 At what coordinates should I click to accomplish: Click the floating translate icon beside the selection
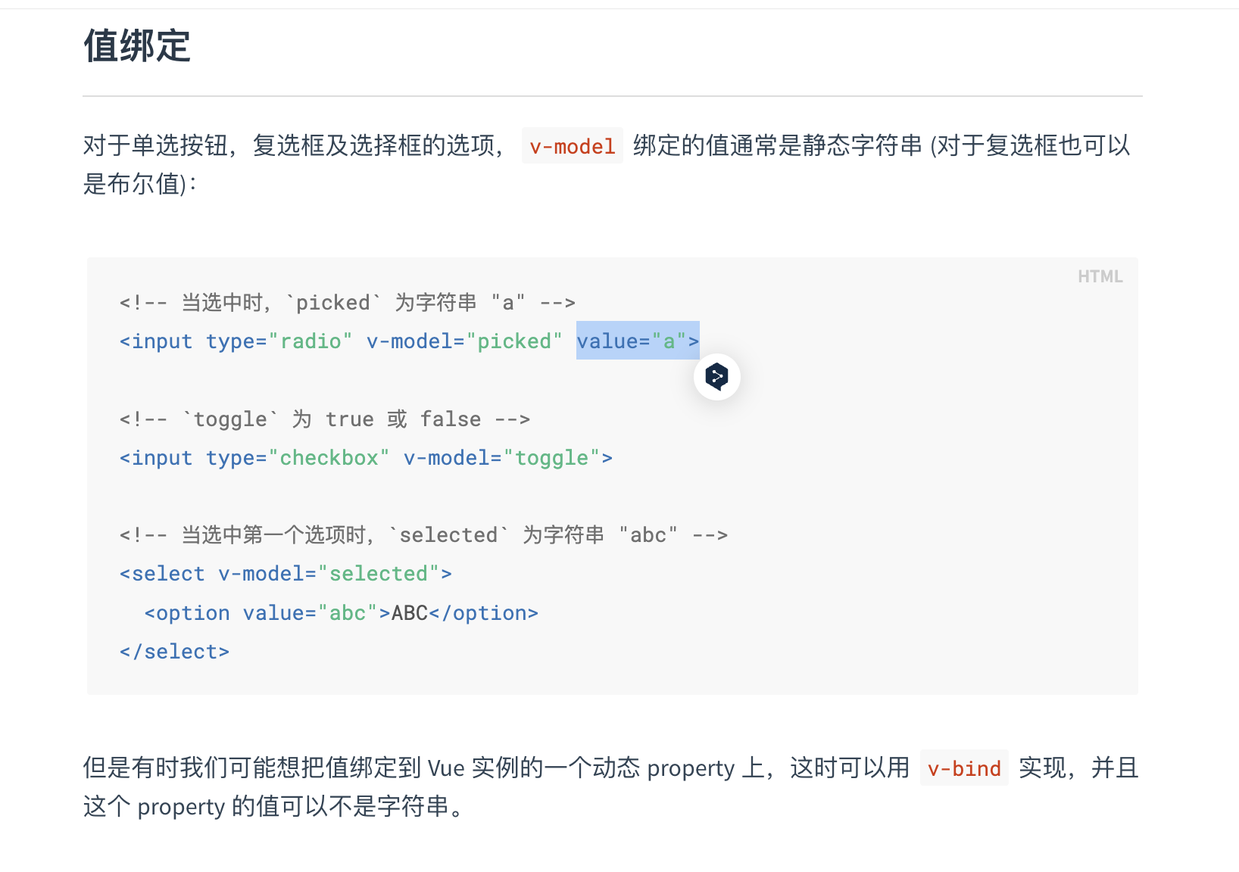pos(716,376)
